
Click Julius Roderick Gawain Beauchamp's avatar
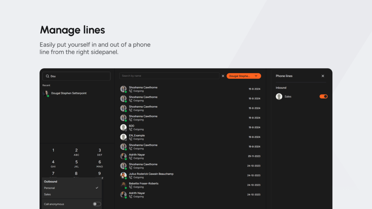[x=124, y=175]
